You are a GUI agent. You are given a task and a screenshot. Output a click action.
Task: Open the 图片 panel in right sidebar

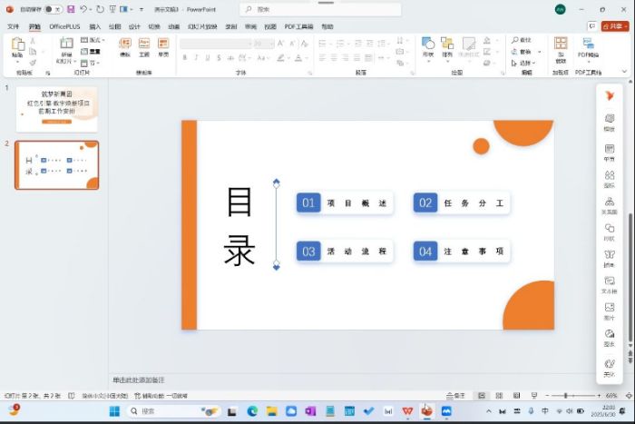click(609, 311)
